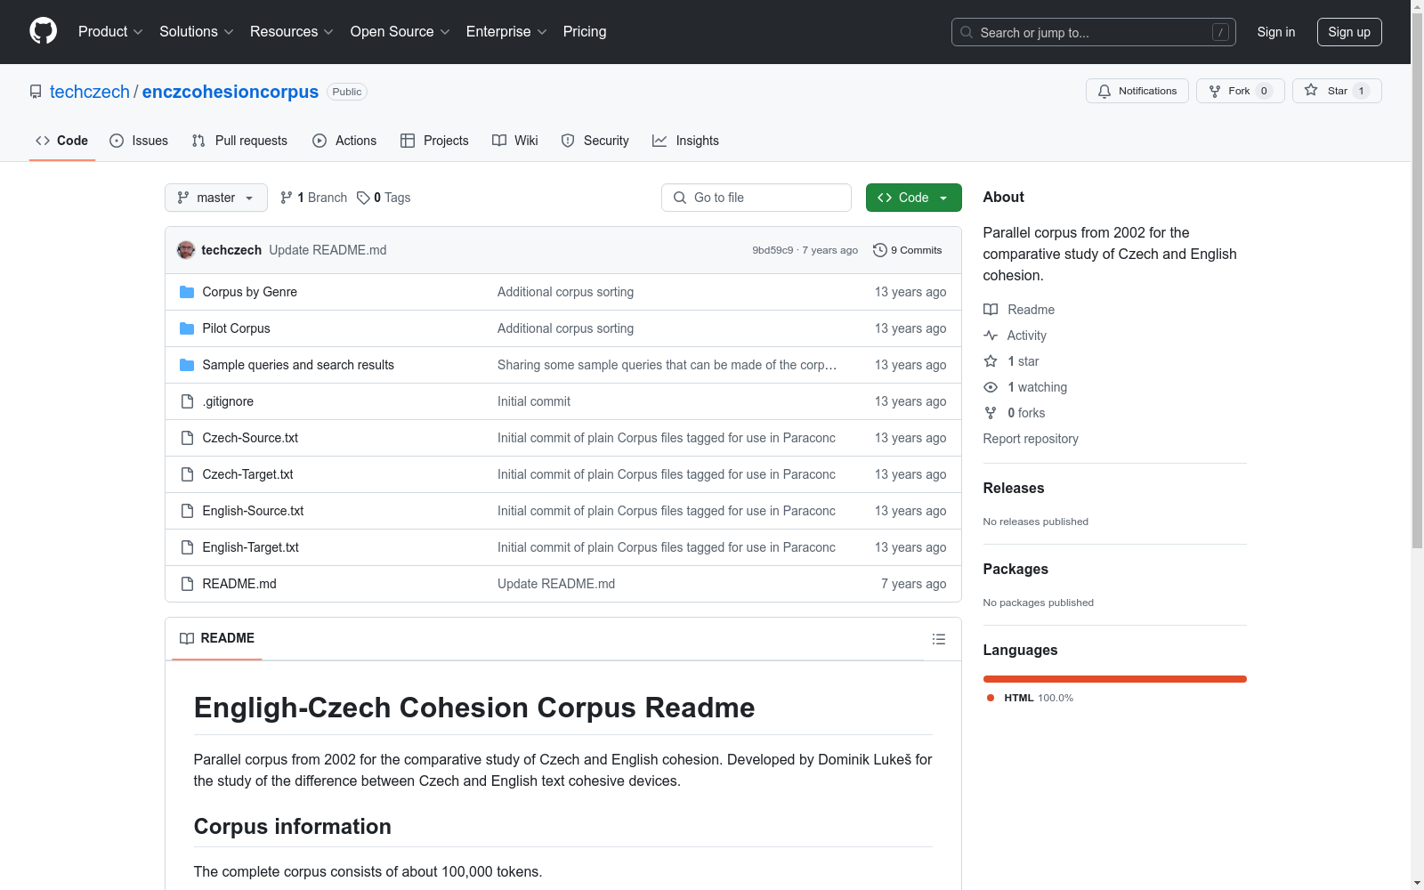Click the fork icon beside 0 forks
The height and width of the screenshot is (890, 1424).
click(991, 413)
